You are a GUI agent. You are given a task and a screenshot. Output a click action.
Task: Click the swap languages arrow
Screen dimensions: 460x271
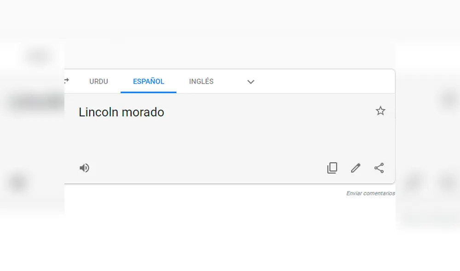pyautogui.click(x=66, y=81)
